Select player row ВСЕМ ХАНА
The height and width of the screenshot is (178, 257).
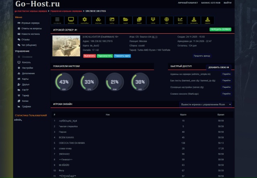tap(143, 138)
